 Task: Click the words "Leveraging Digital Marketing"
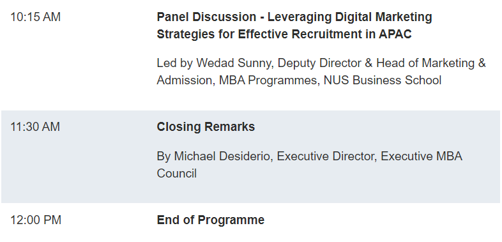point(349,17)
